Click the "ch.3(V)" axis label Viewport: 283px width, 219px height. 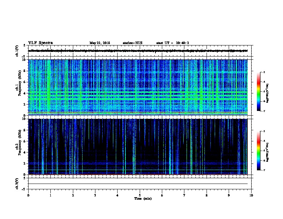pyautogui.click(x=17, y=184)
